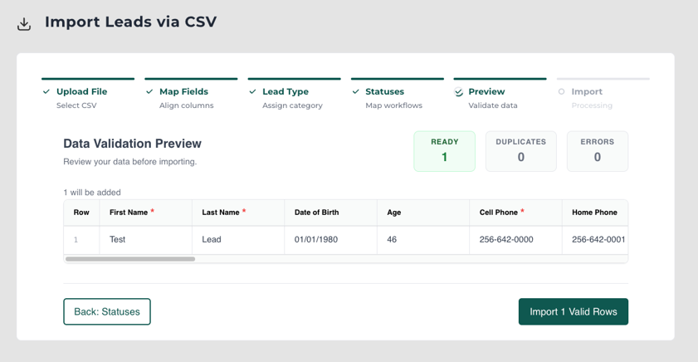698x362 pixels.
Task: Click the Map Fields step checkmark icon
Action: point(149,91)
